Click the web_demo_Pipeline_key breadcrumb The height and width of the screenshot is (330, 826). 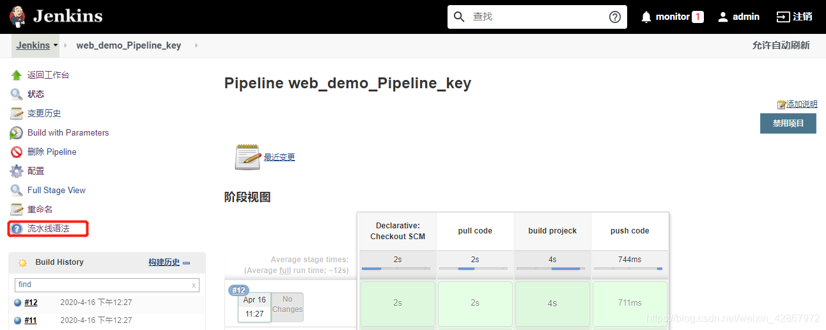click(129, 45)
